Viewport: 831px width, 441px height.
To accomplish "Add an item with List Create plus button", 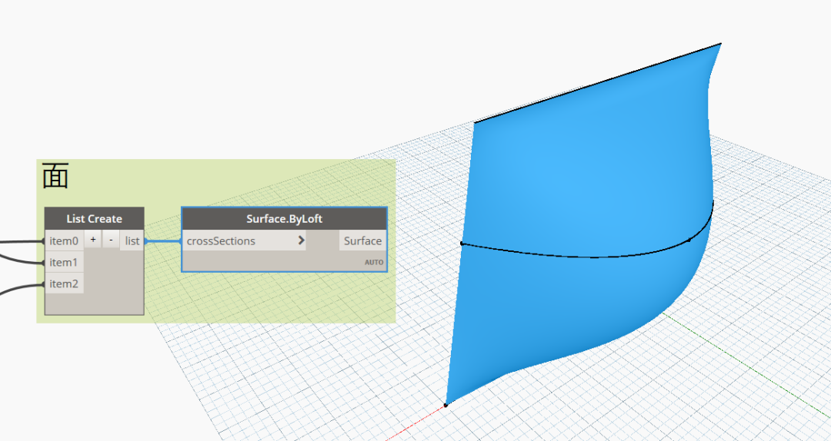I will click(x=93, y=240).
